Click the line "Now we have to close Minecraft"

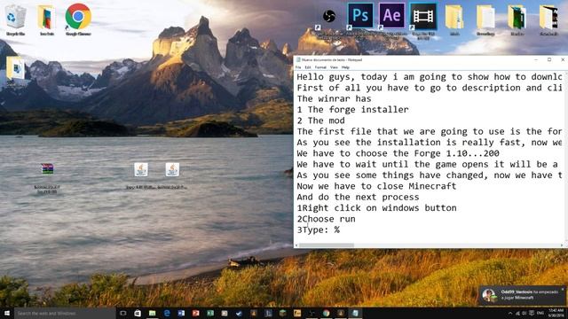tap(376, 186)
